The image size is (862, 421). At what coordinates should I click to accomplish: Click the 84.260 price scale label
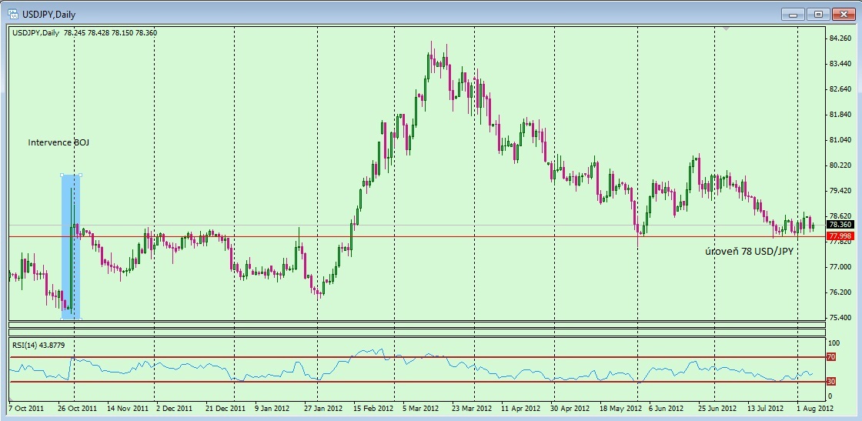pos(840,38)
